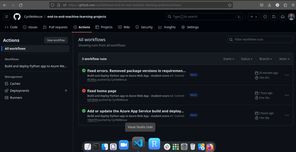Click the Filter workflow runs field

tap(260, 39)
